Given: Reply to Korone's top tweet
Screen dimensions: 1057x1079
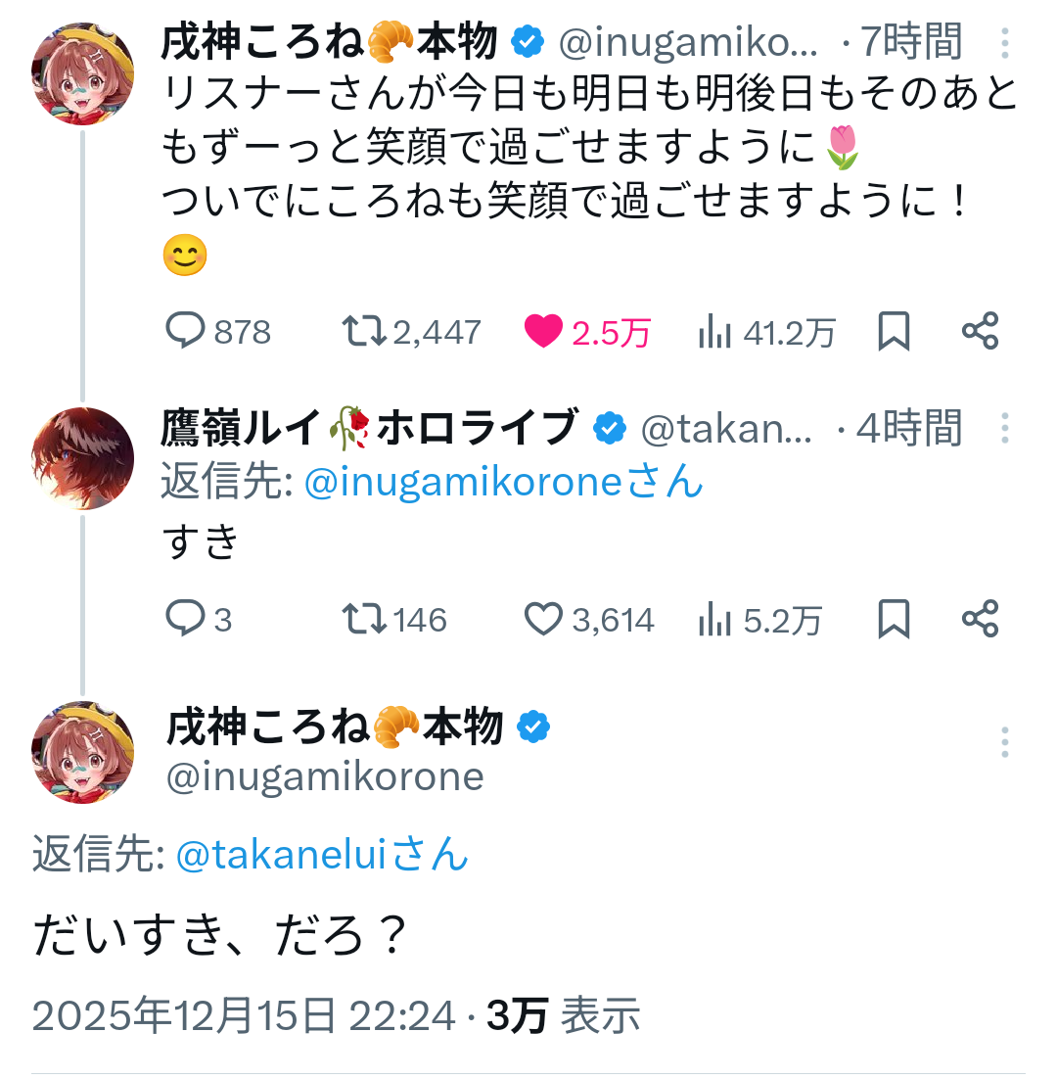Looking at the screenshot, I should 184,332.
